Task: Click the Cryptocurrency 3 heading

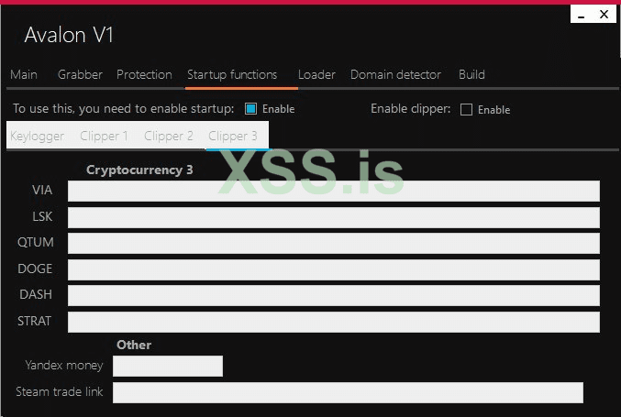Action: (139, 170)
